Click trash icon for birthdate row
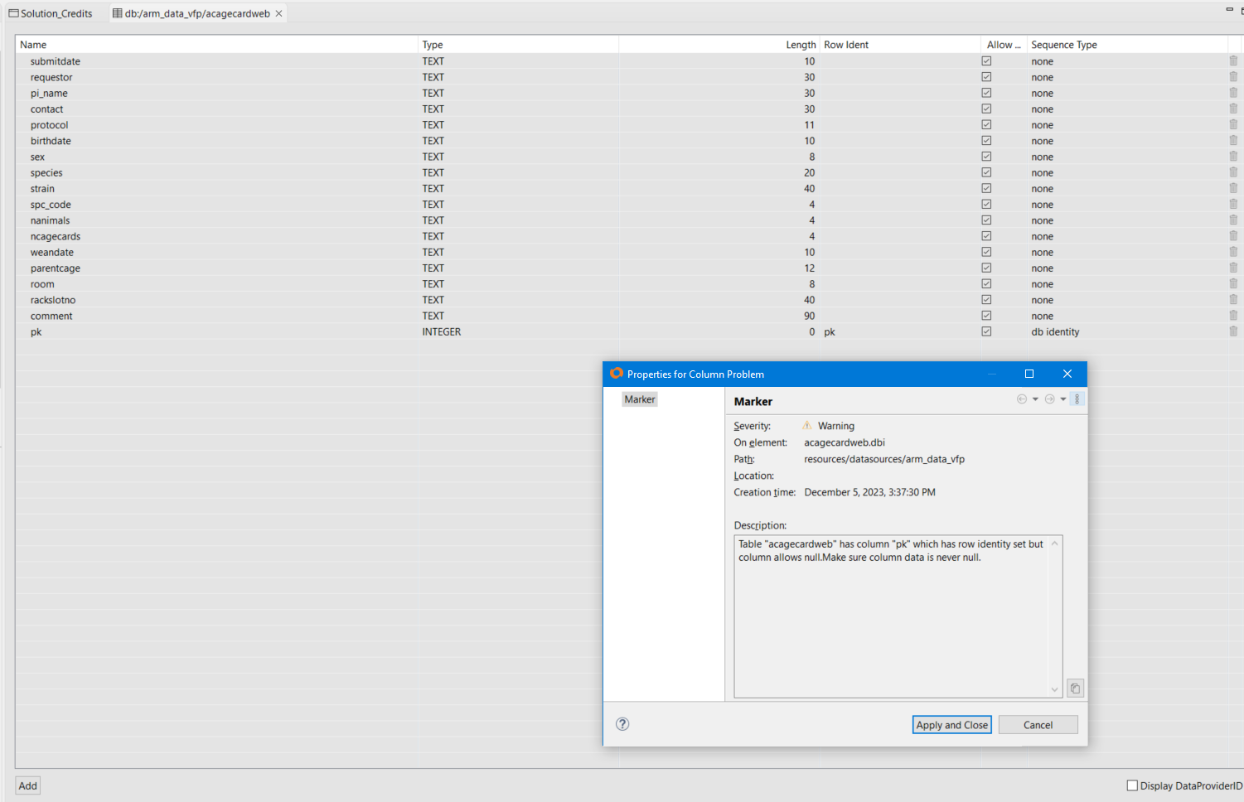This screenshot has height=802, width=1244. 1233,141
